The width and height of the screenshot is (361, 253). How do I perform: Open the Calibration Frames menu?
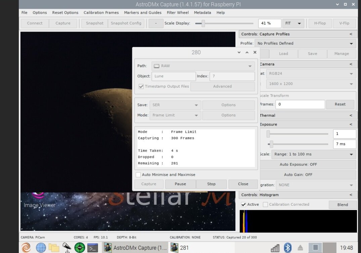click(101, 13)
